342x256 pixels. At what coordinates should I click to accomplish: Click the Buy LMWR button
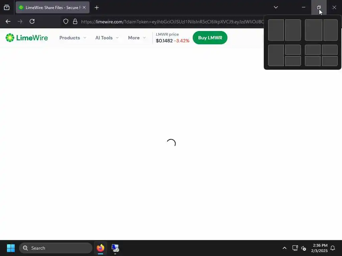(210, 38)
